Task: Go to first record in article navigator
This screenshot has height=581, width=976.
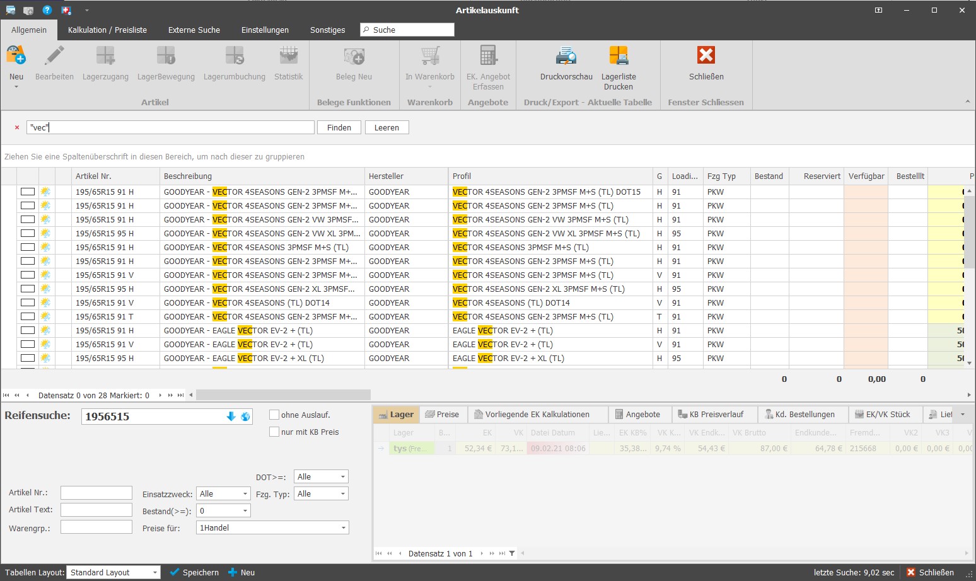Action: point(6,395)
